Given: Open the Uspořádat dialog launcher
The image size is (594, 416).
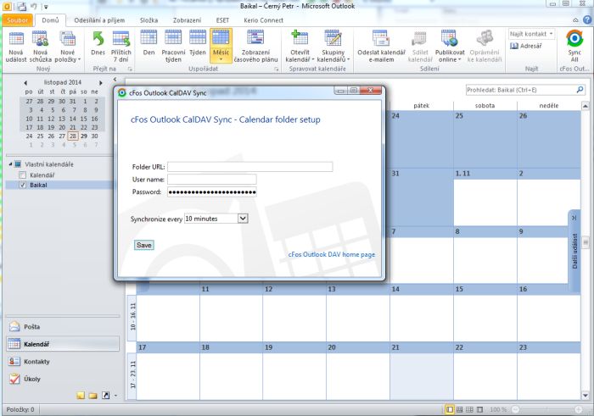Looking at the screenshot, I should coord(276,69).
